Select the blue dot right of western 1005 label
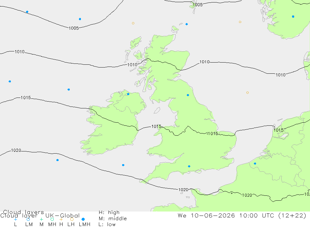310x227 pixels. [80, 19]
